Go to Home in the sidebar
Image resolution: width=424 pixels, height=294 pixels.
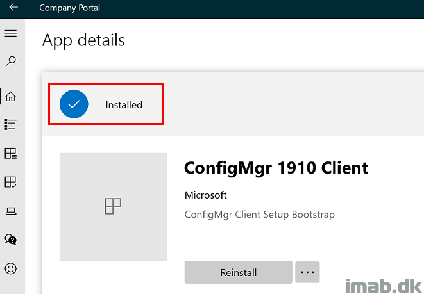click(10, 96)
